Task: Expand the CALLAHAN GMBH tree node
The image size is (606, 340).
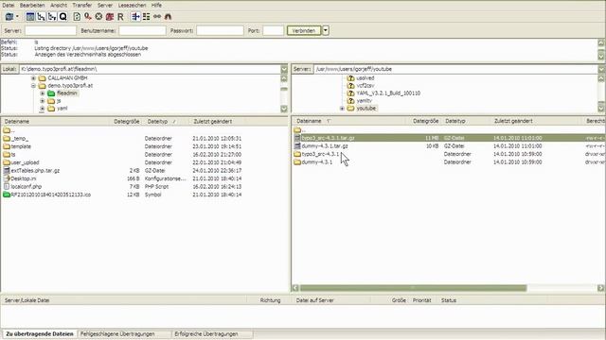Action: pos(33,78)
